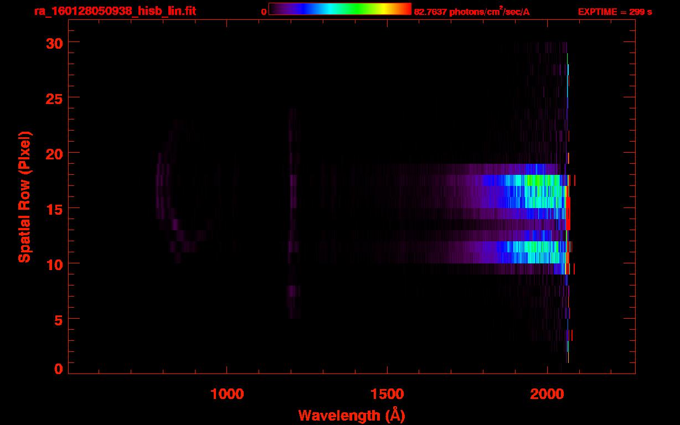Click the 1000 wavelength tick label
The image size is (680, 425).
click(228, 394)
